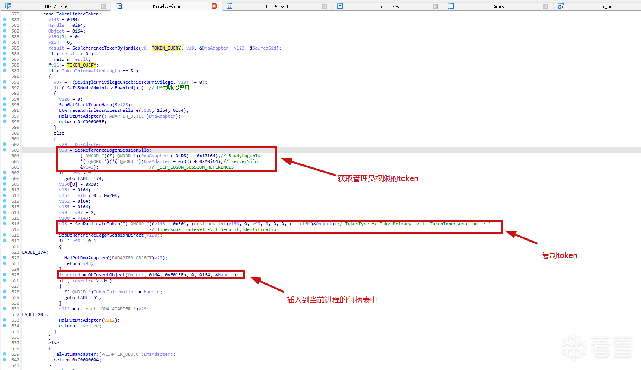This screenshot has width=641, height=370.
Task: Close the Pseudocode-A tab
Action: coord(213,6)
